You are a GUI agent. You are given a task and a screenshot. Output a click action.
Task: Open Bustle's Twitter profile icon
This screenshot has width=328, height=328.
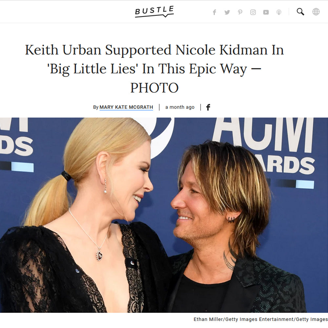(x=227, y=12)
